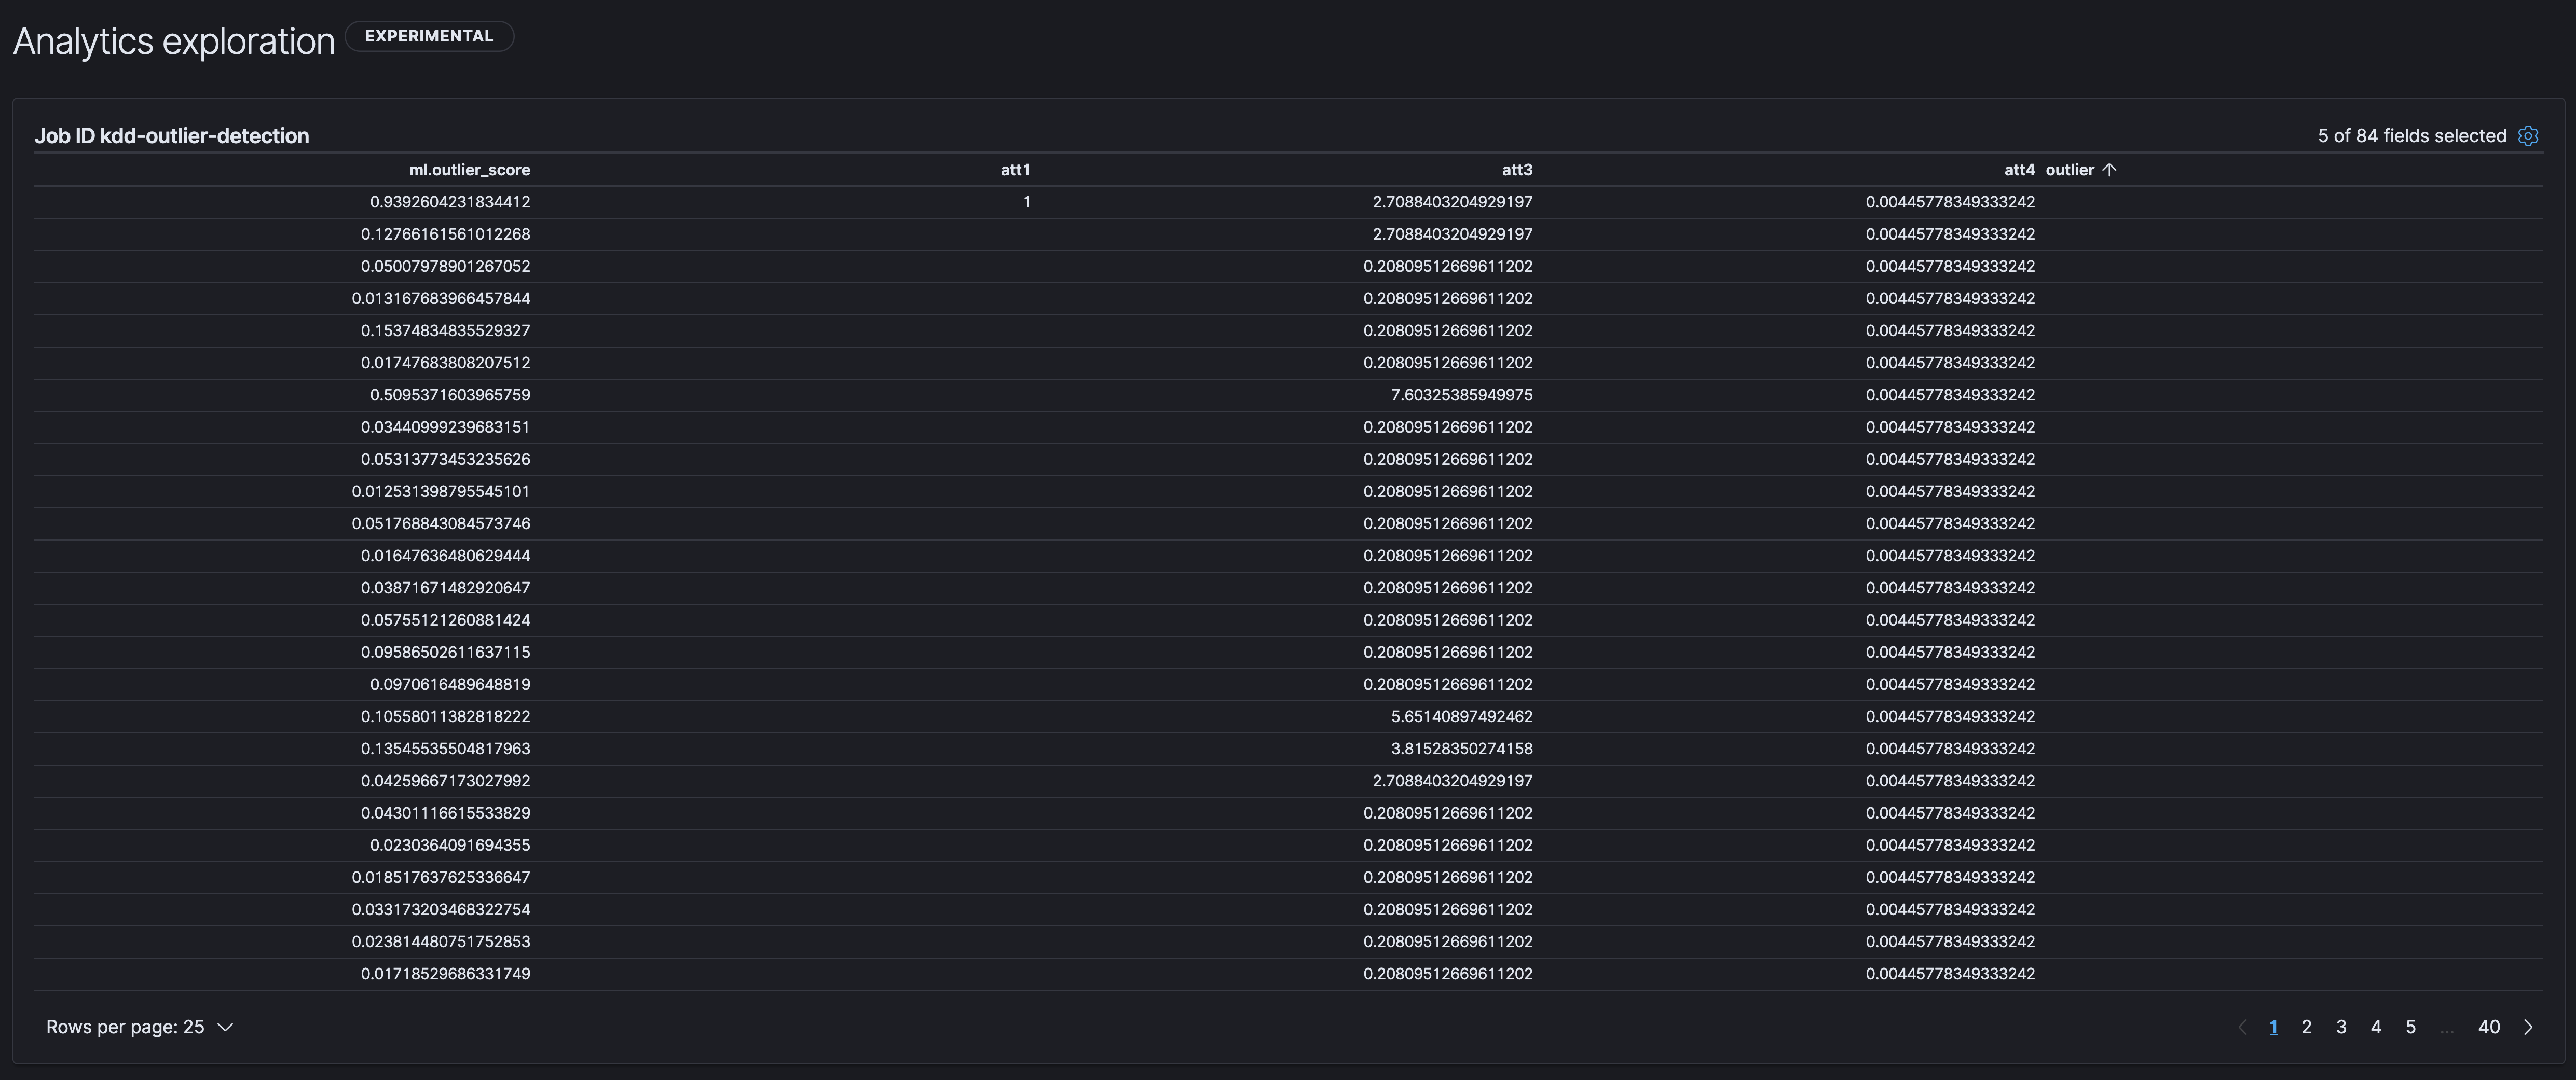2576x1080 pixels.
Task: Navigate to page 3 of results
Action: [x=2341, y=1027]
